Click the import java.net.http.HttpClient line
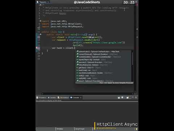 [x=62, y=24]
